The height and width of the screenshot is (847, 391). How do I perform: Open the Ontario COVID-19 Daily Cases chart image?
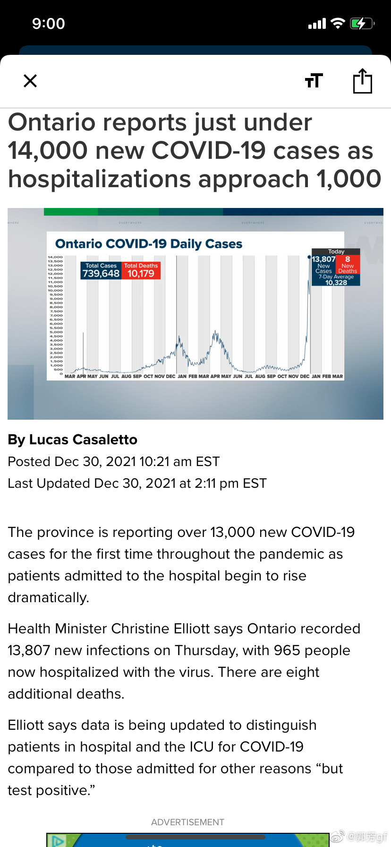point(195,313)
